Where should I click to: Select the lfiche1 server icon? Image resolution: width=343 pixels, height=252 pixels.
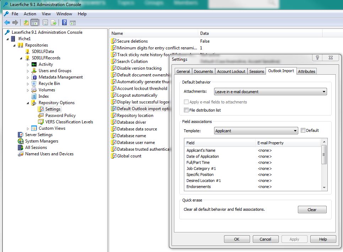[13, 39]
